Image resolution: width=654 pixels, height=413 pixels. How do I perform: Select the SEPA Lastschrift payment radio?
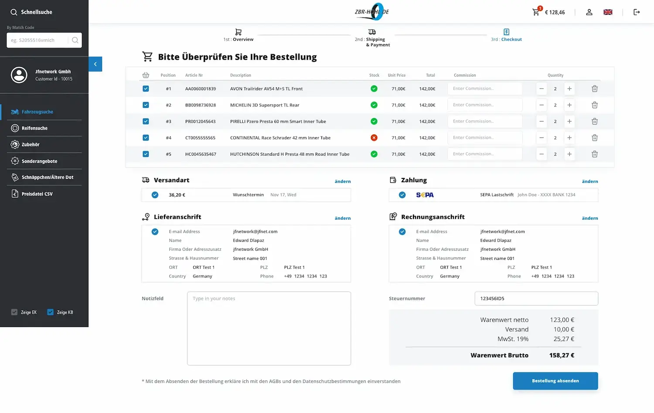tap(402, 195)
